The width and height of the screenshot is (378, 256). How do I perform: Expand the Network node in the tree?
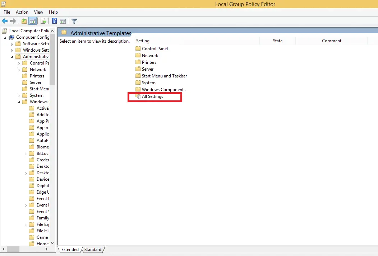[19, 70]
